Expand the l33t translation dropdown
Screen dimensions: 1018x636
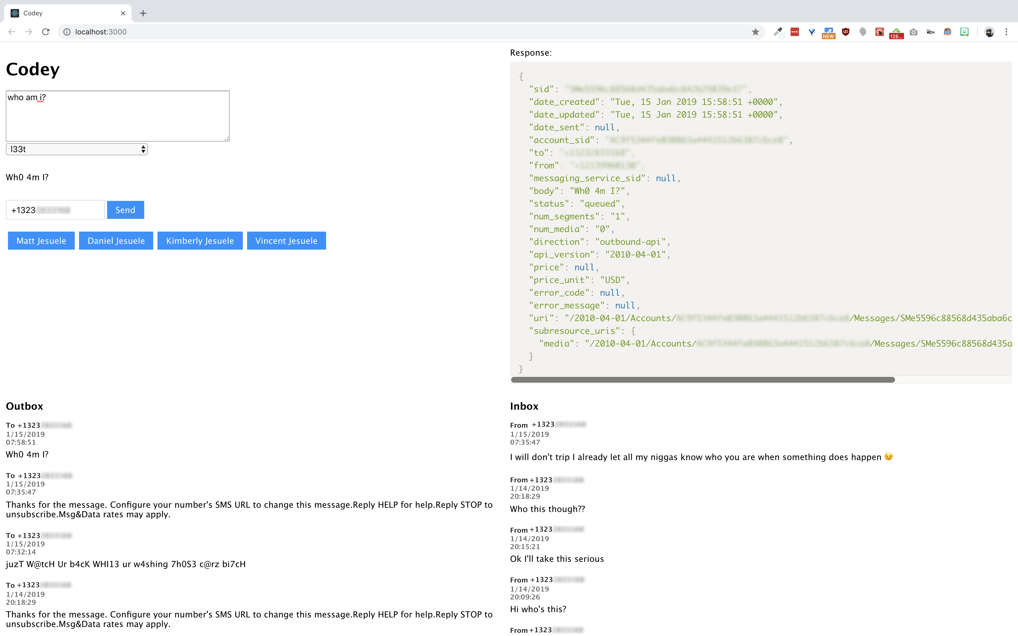[77, 149]
